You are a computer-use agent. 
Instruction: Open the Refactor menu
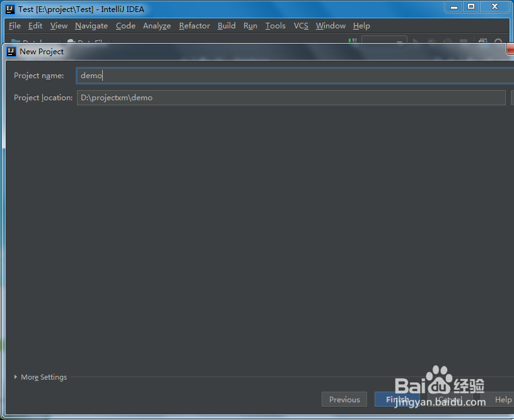194,26
